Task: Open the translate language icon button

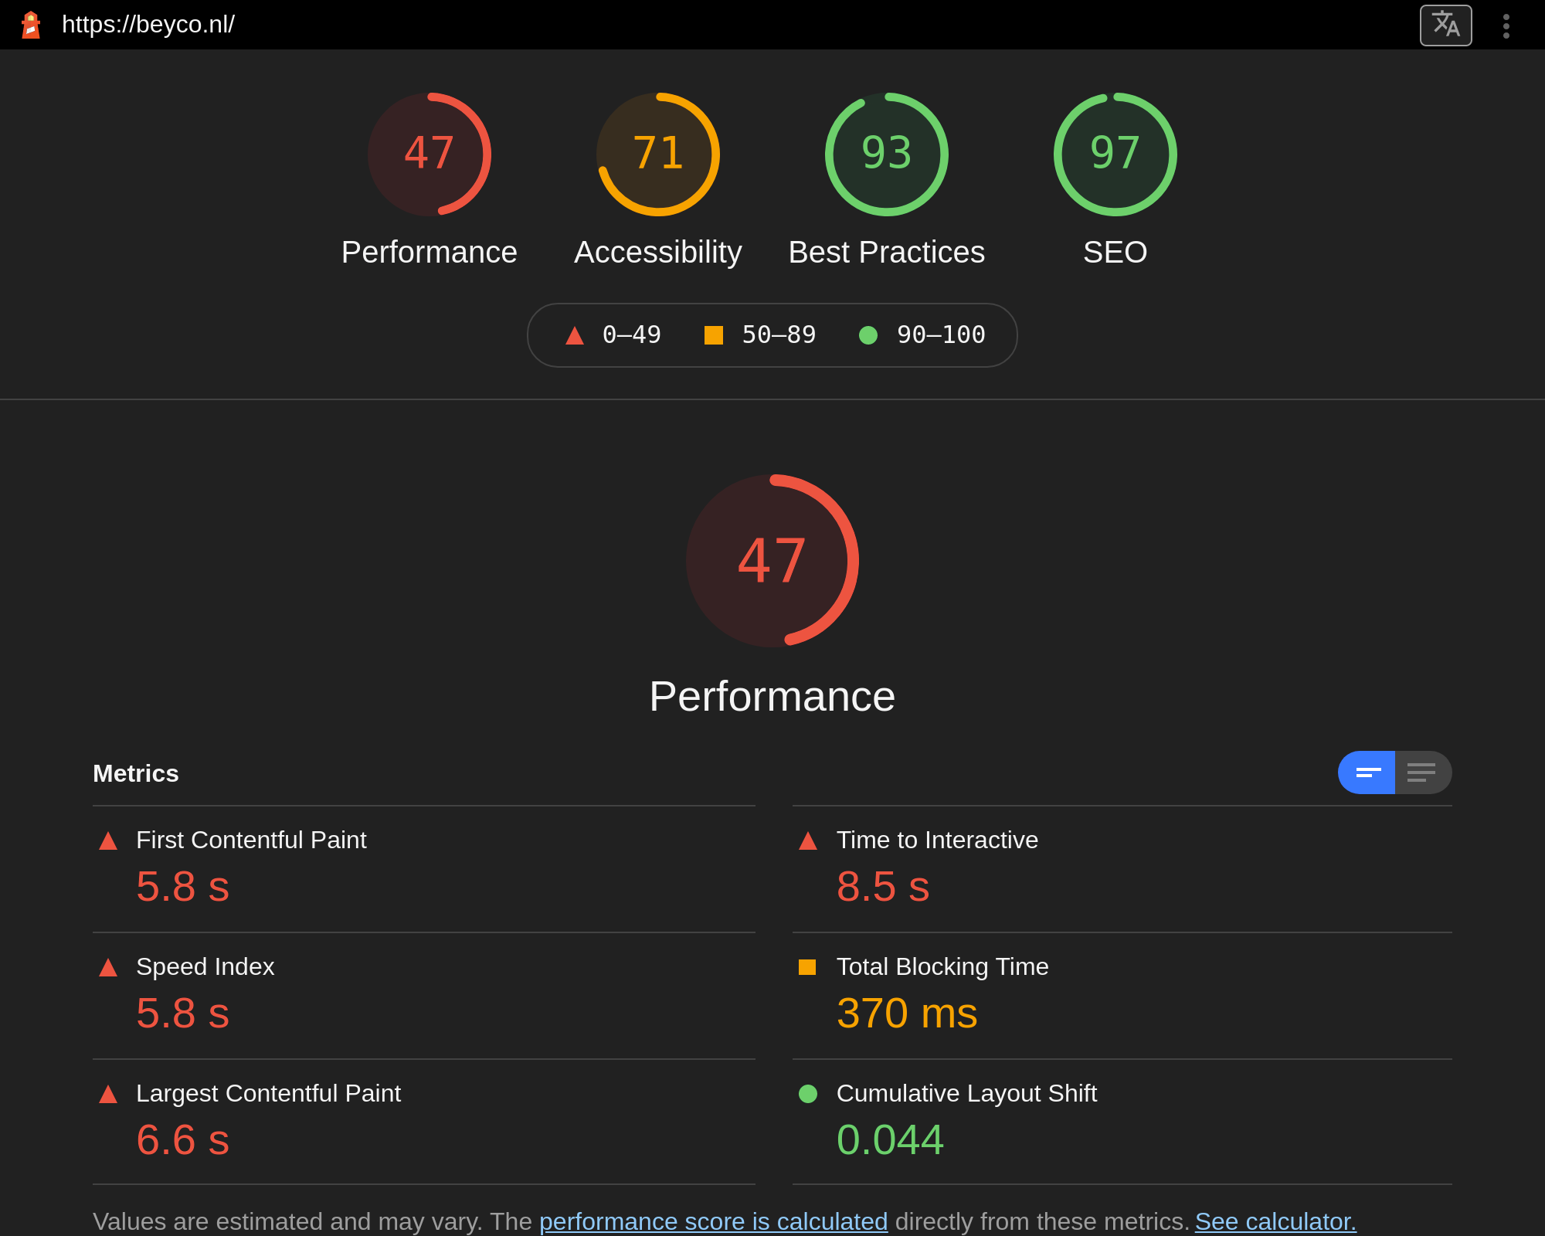Action: click(x=1445, y=25)
